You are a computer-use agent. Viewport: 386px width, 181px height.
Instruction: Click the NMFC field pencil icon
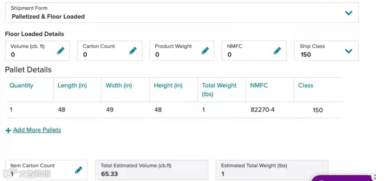coord(277,51)
